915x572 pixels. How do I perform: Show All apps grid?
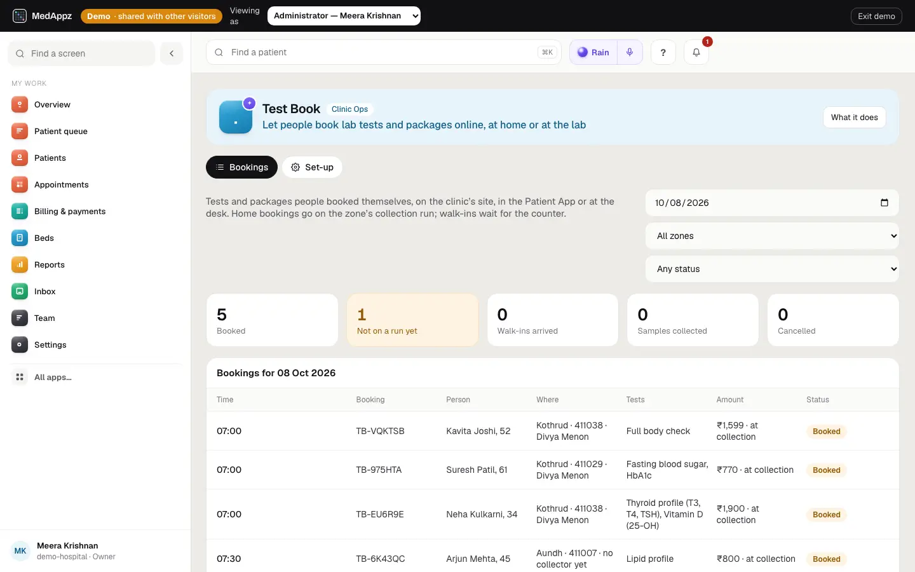point(95,377)
